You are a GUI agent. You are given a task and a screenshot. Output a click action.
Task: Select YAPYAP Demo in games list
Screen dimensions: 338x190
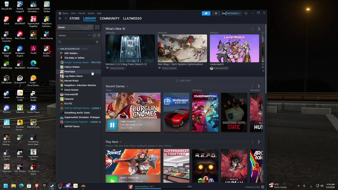72,126
